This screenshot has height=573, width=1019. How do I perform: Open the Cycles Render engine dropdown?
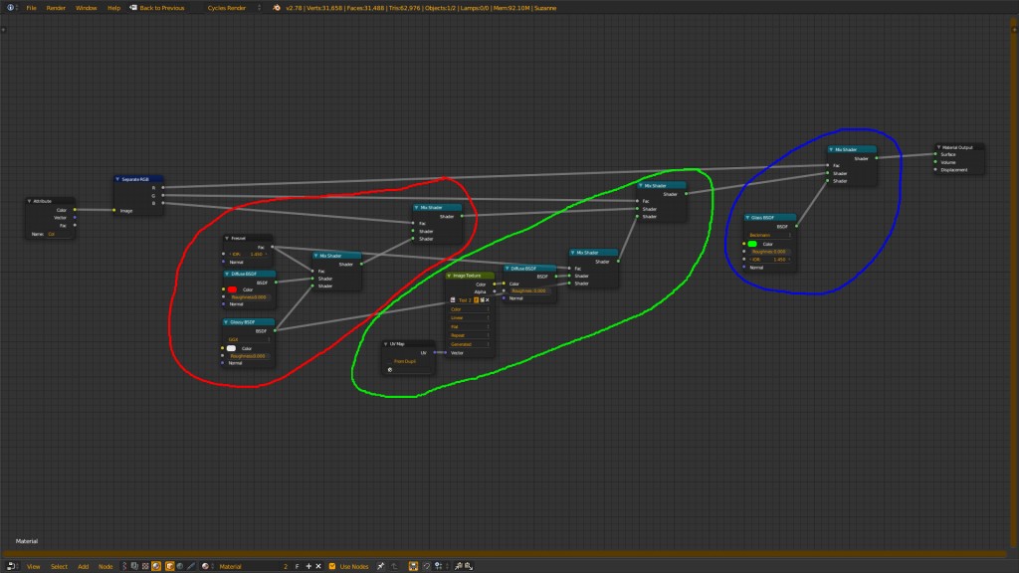[227, 6]
